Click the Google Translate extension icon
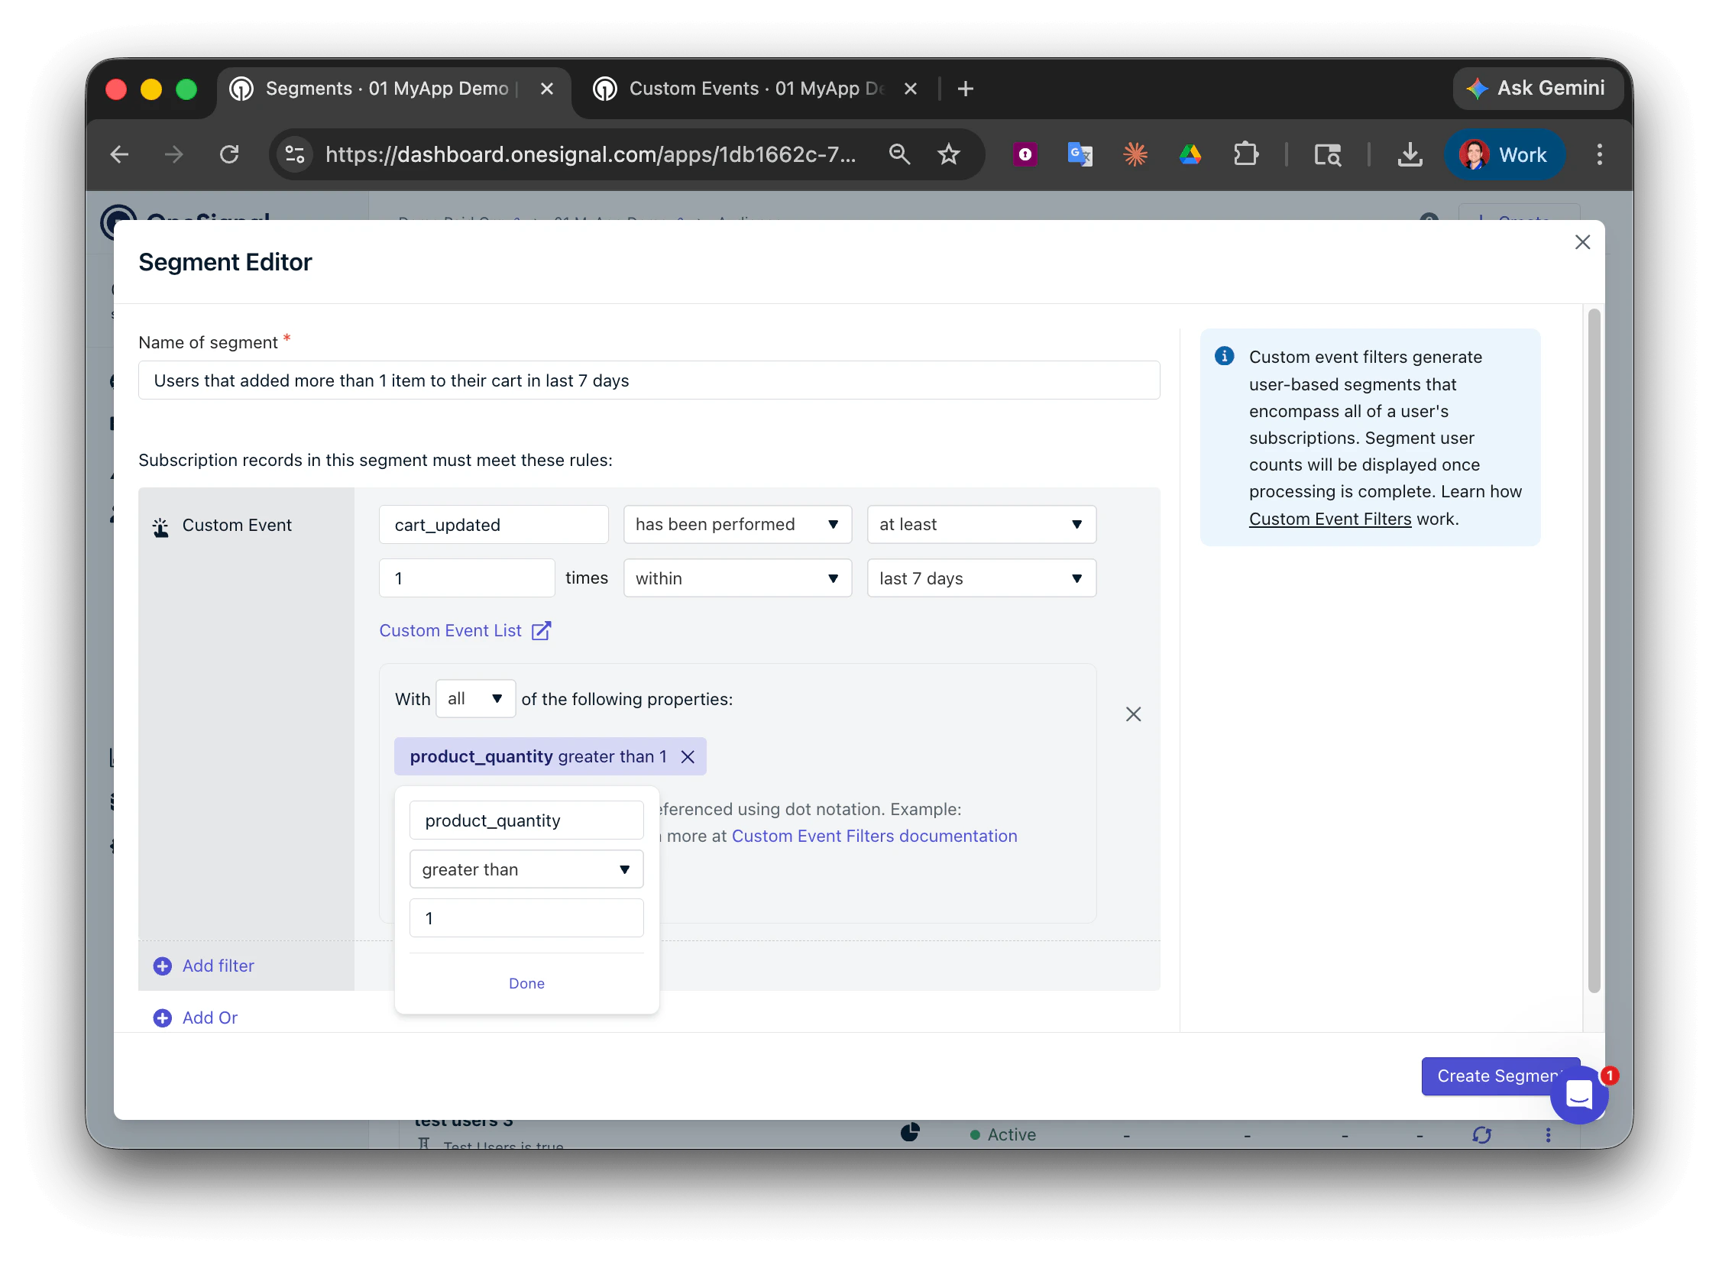 [1080, 154]
